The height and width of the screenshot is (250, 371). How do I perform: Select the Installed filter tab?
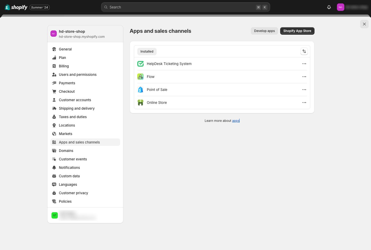click(147, 52)
